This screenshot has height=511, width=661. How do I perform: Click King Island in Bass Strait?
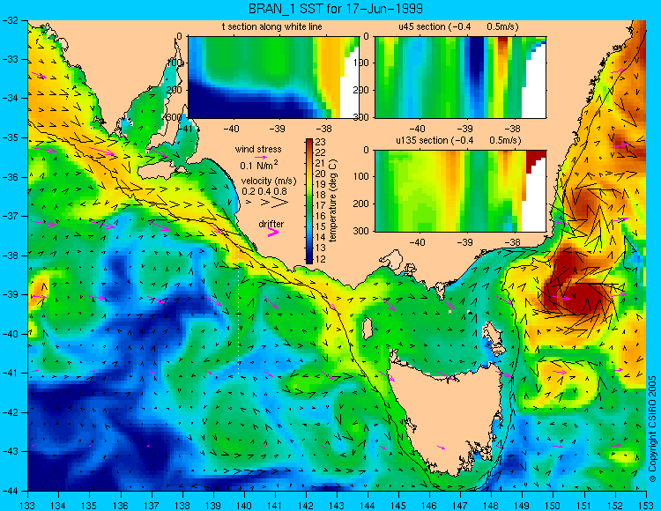coord(368,329)
